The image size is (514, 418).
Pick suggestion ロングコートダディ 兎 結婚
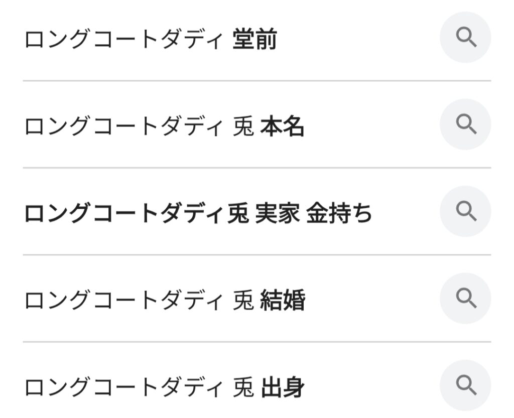pos(164,301)
